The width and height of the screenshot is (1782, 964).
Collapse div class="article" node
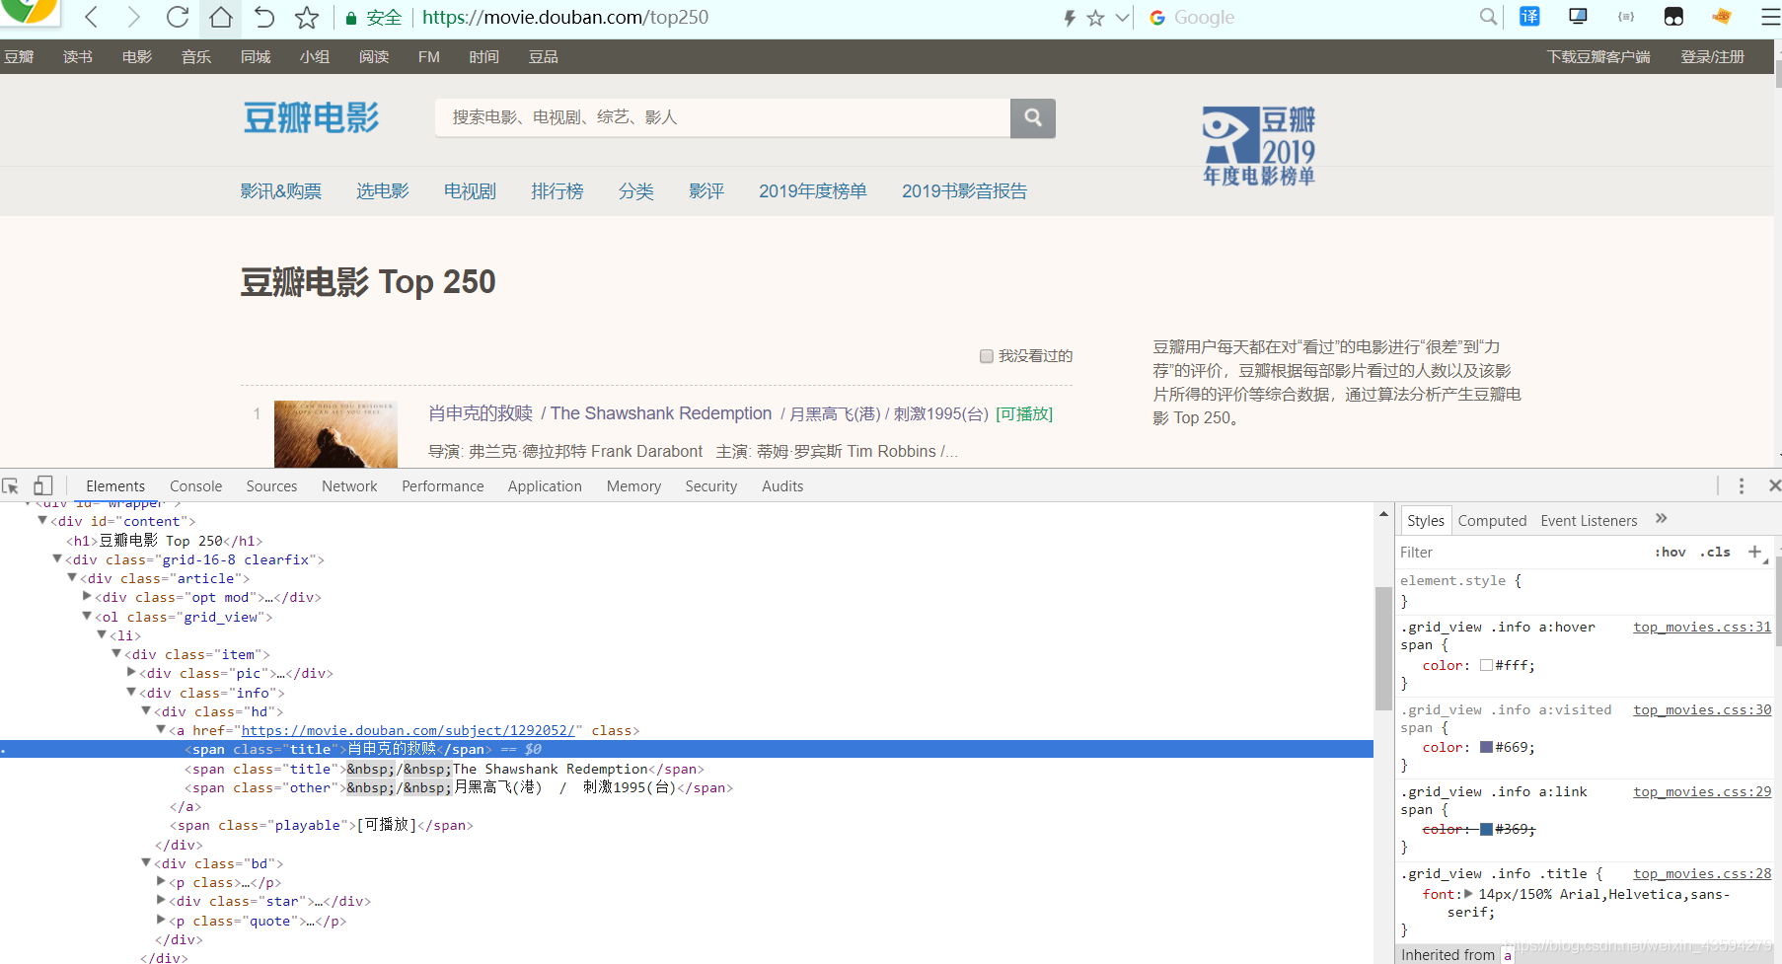(72, 577)
